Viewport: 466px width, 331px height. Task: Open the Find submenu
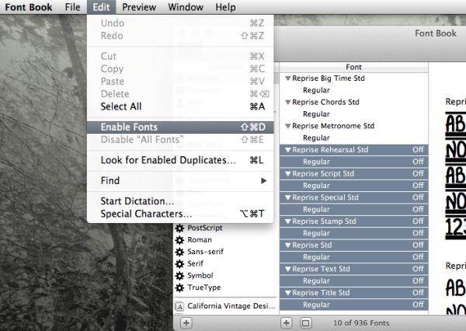pyautogui.click(x=180, y=180)
